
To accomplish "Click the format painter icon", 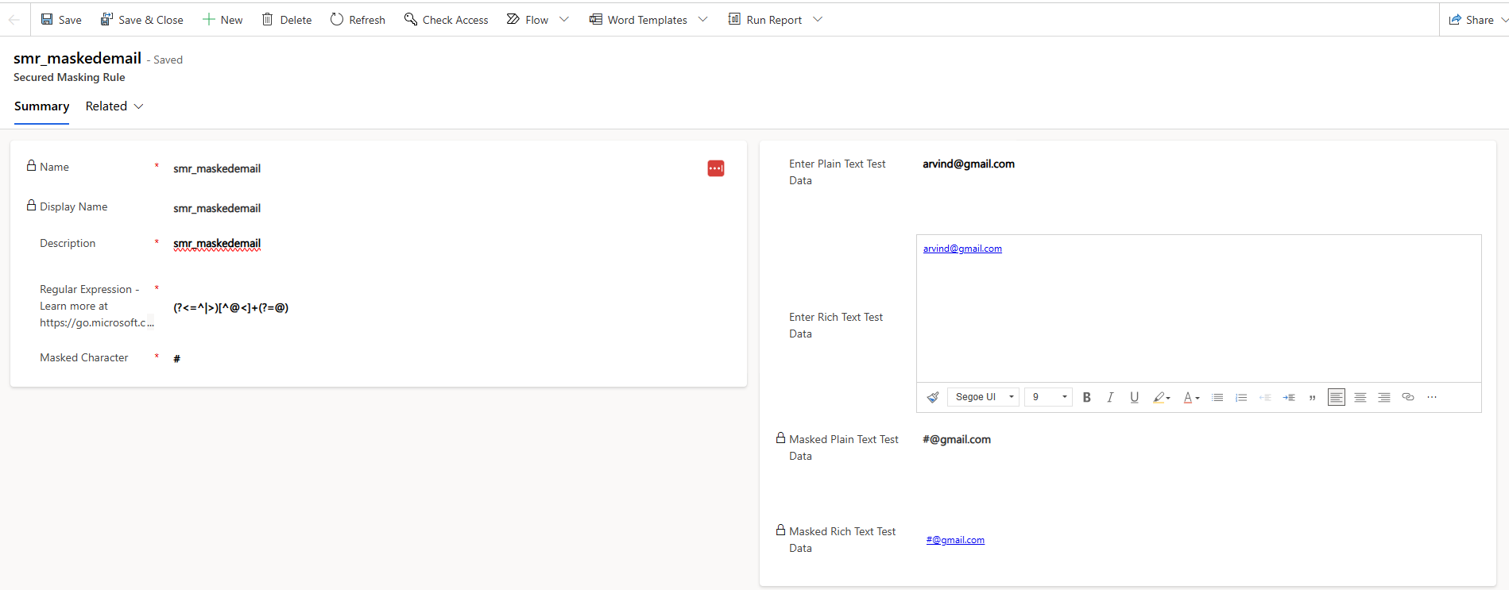I will pos(933,397).
